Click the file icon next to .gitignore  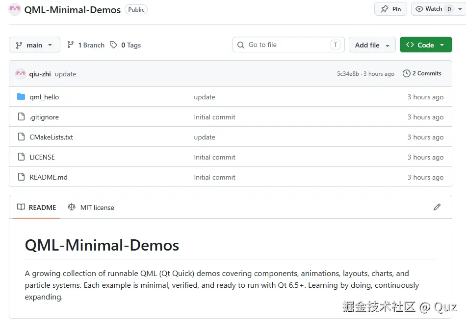point(21,116)
